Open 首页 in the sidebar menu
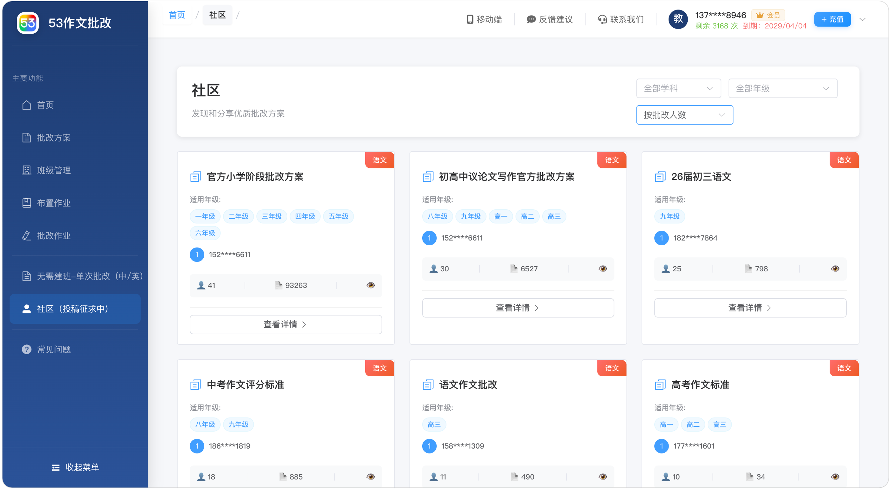The height and width of the screenshot is (490, 891). tap(75, 105)
